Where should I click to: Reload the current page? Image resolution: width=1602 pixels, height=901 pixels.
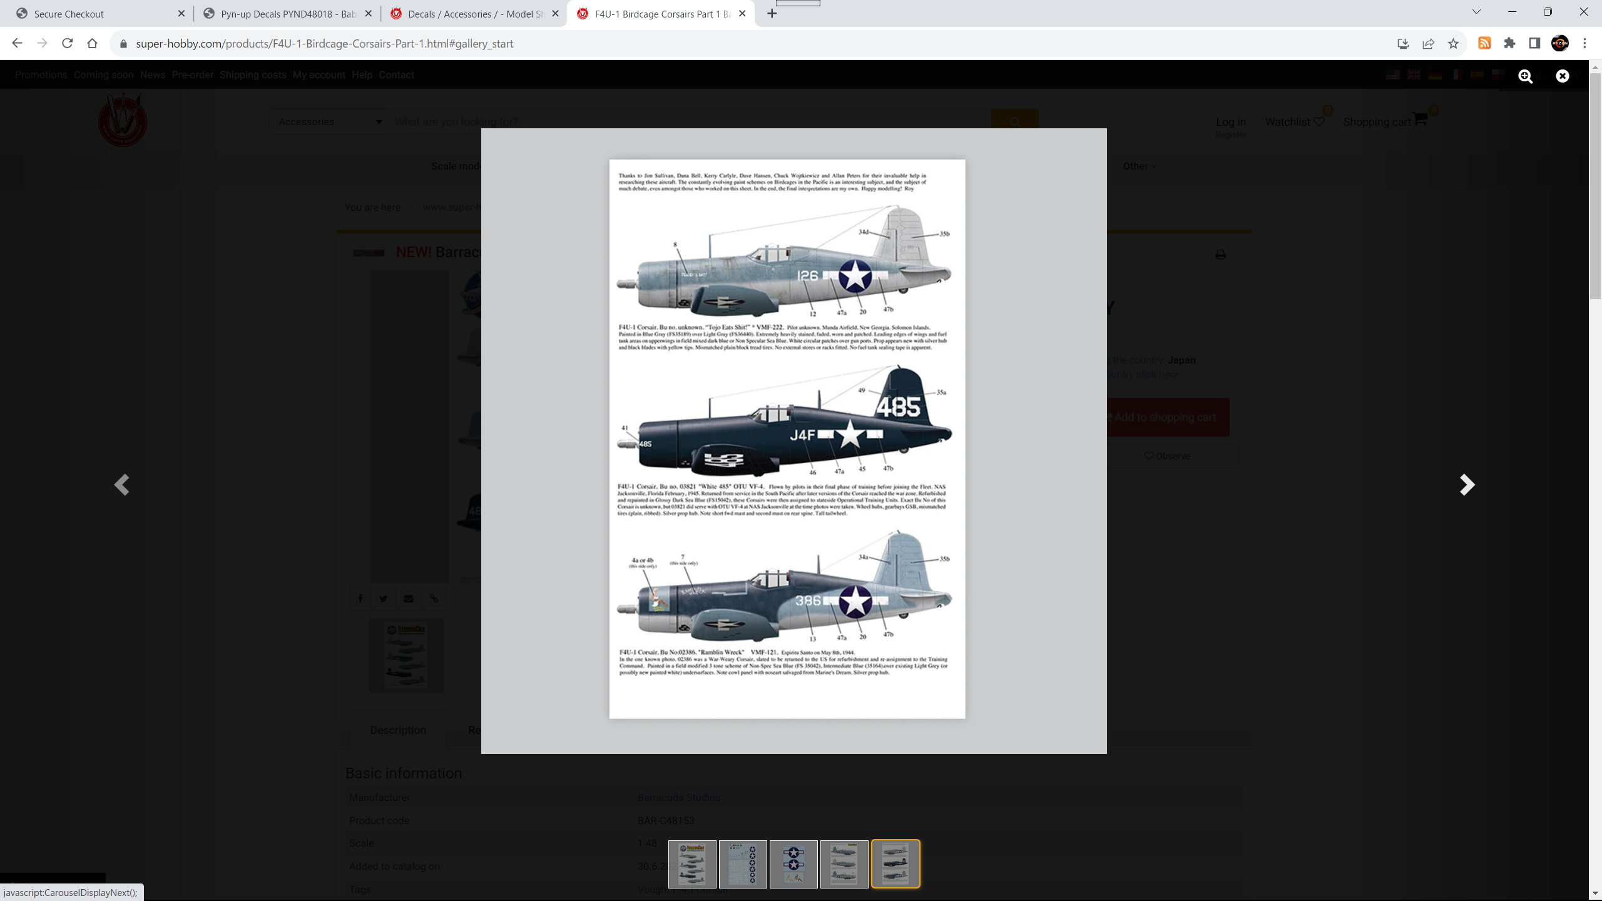67,43
